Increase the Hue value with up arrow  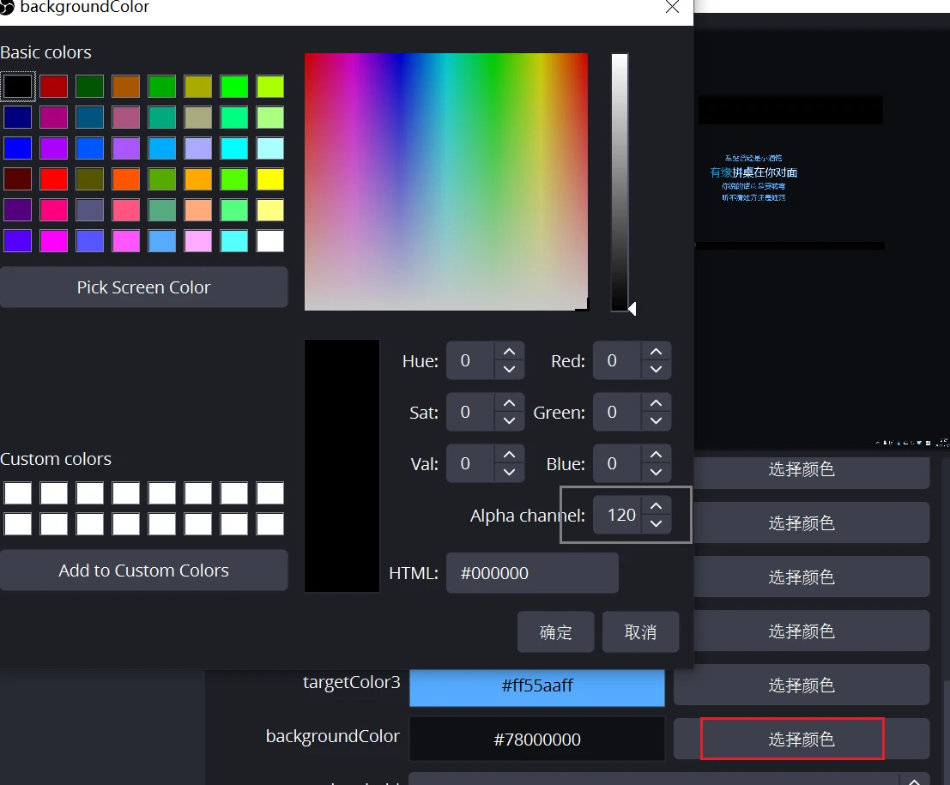pyautogui.click(x=510, y=352)
